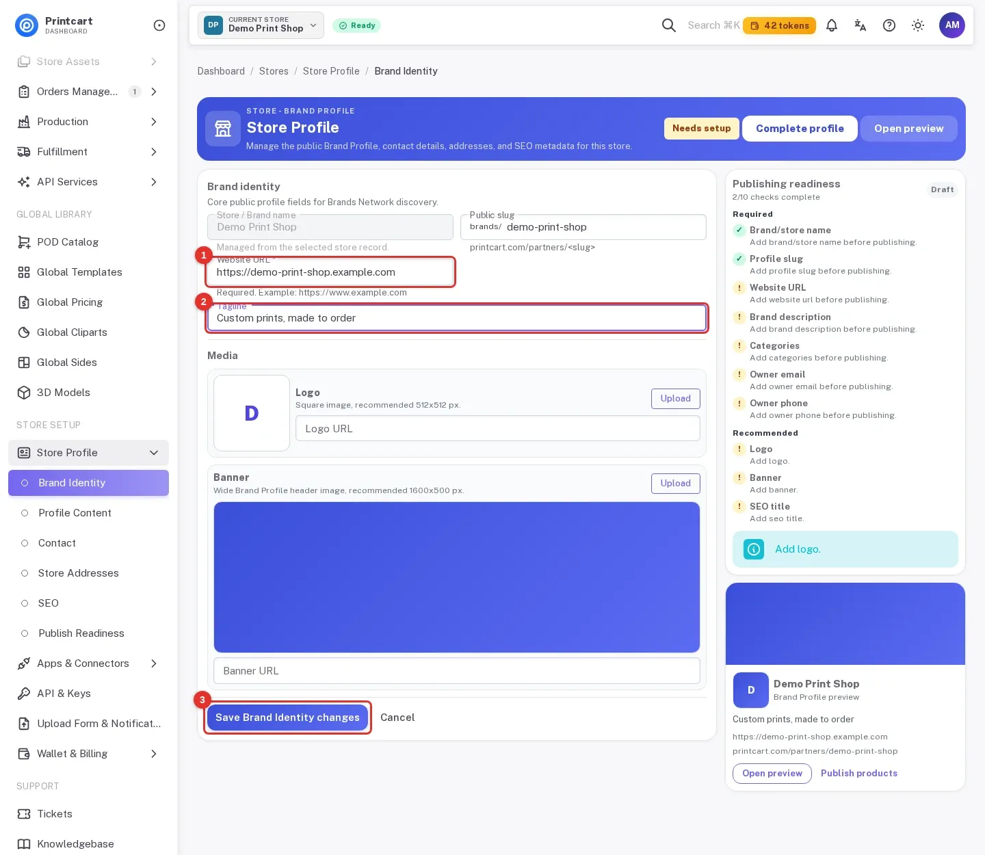Open the Current Store dropdown
The height and width of the screenshot is (855, 985).
point(261,25)
